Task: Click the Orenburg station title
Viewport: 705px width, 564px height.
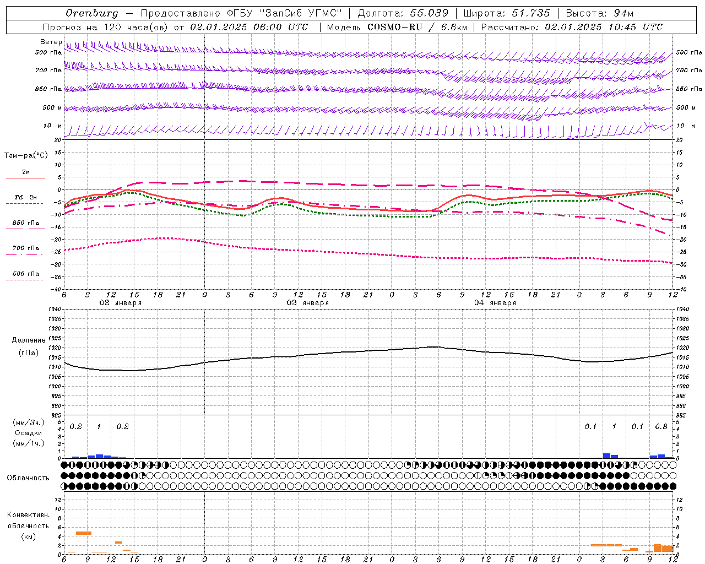Action: [91, 13]
